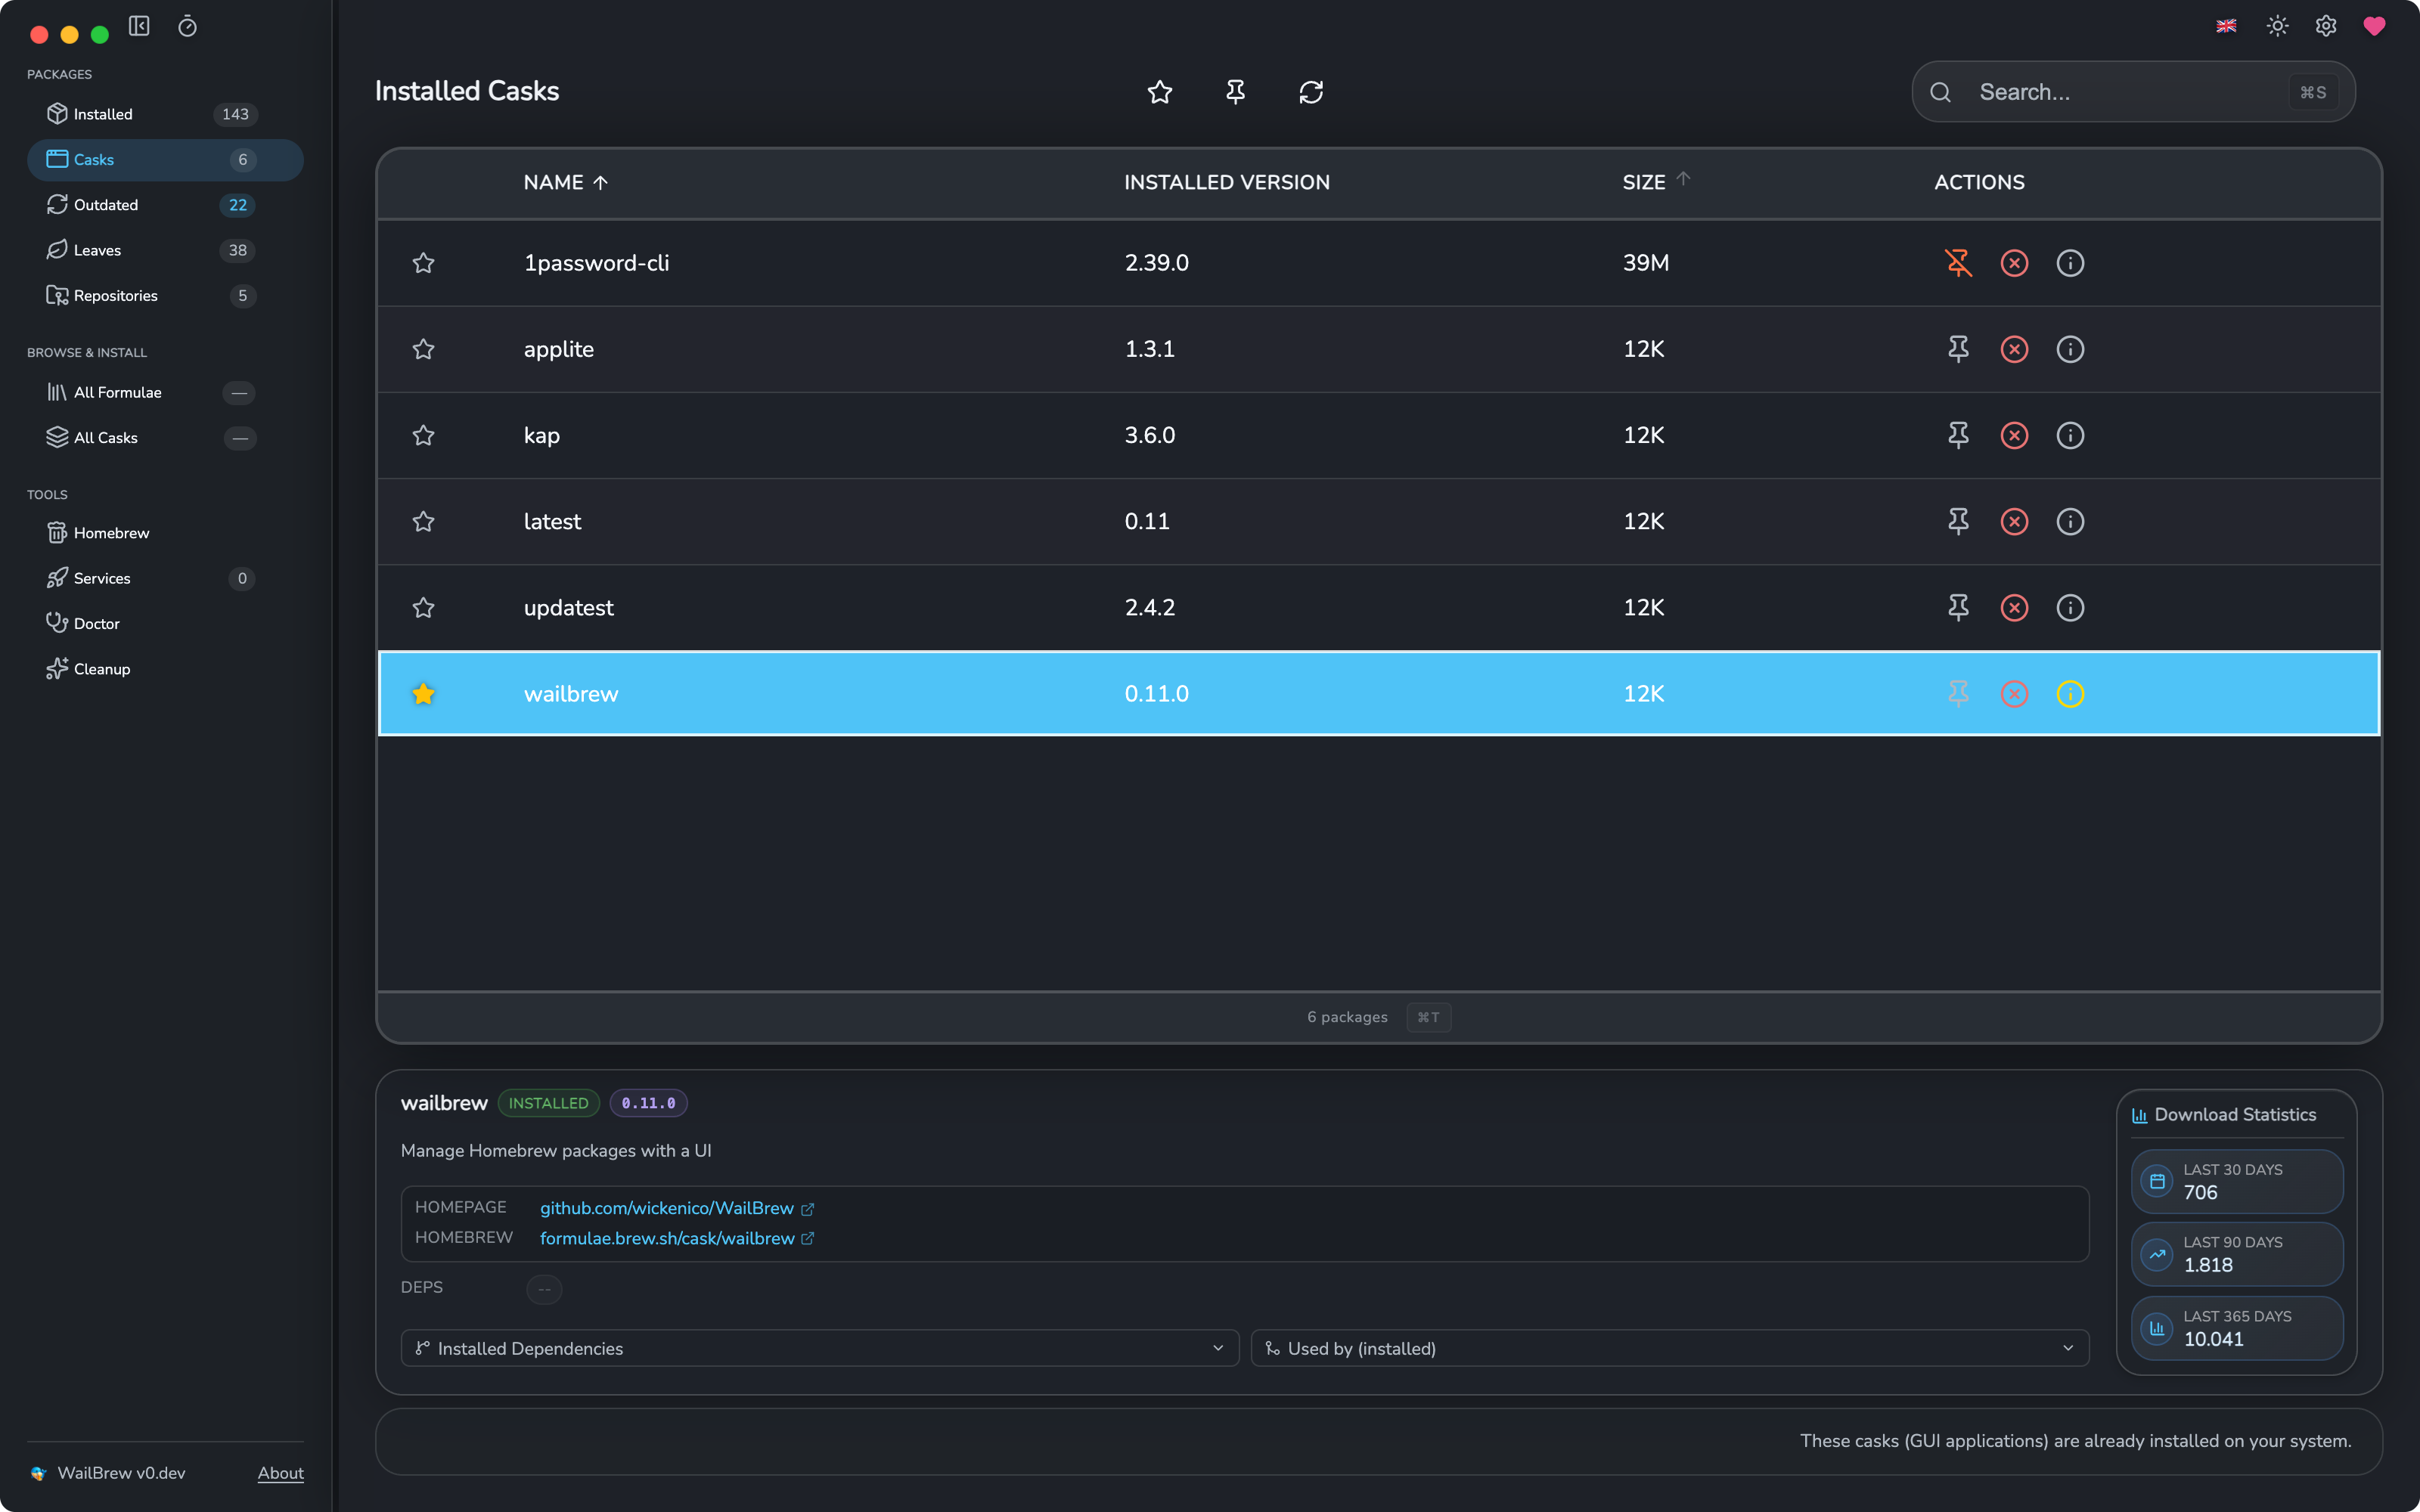Click the pink heart sponsor icon

[x=2374, y=26]
